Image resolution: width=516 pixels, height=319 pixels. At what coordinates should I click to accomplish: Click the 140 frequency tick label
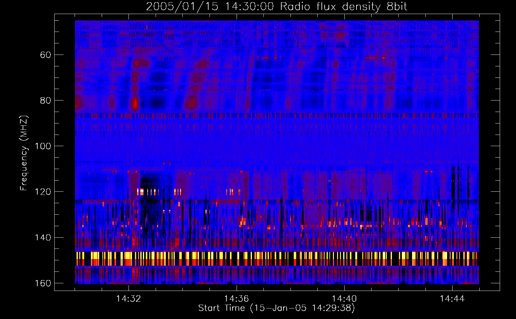point(43,238)
